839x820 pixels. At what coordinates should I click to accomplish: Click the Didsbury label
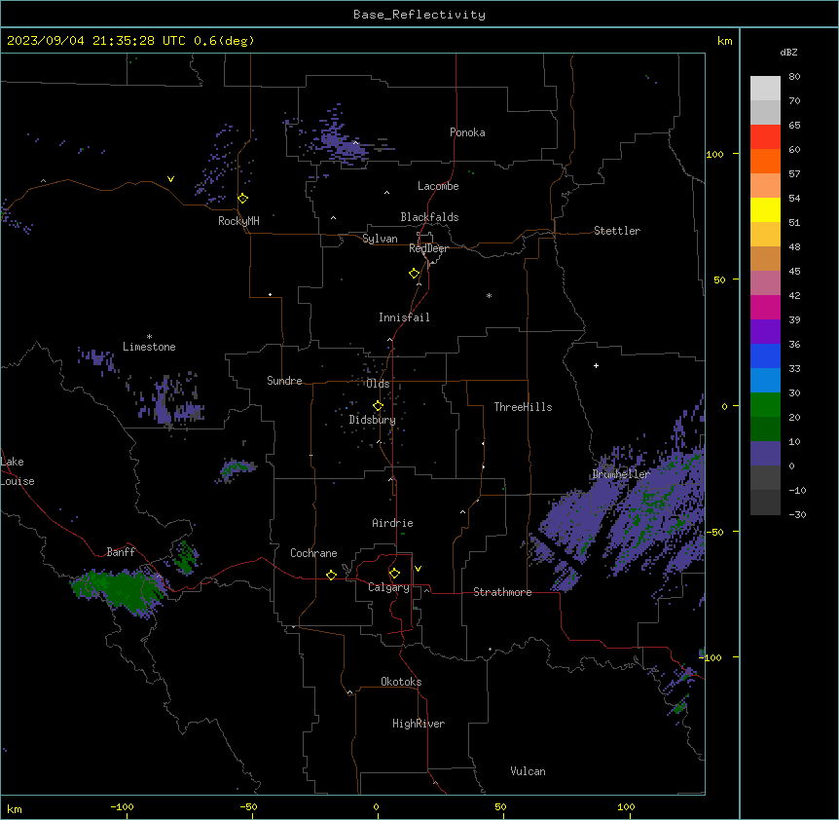pos(373,420)
